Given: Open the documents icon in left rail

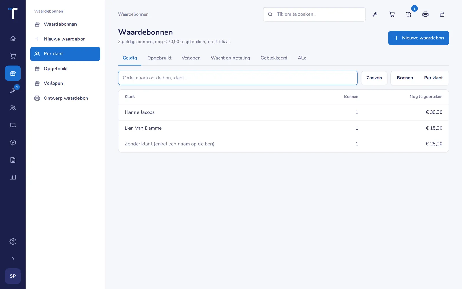Looking at the screenshot, I should (x=13, y=160).
